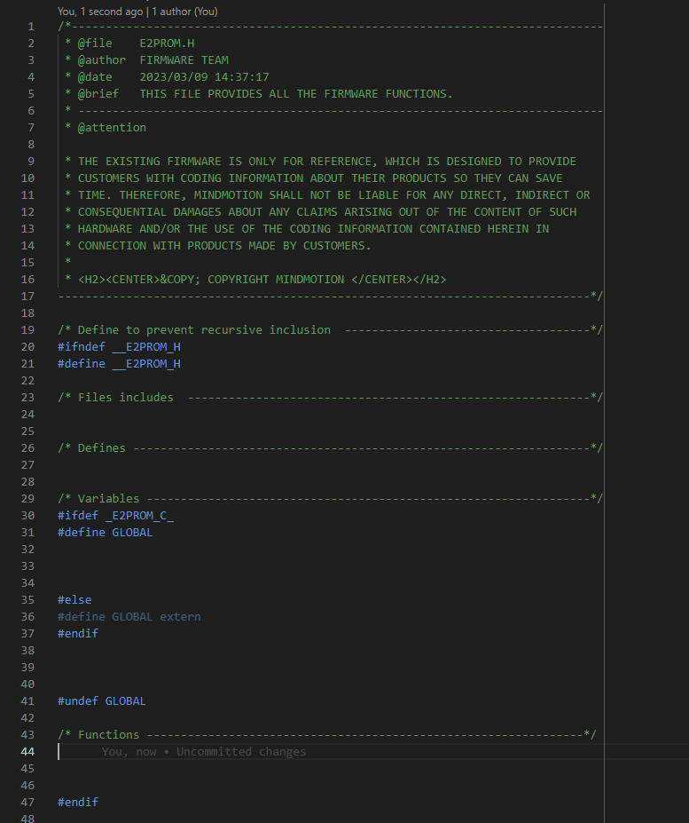Click the '@file E2PROM.H' comment line
This screenshot has width=689, height=823.
pyautogui.click(x=129, y=43)
